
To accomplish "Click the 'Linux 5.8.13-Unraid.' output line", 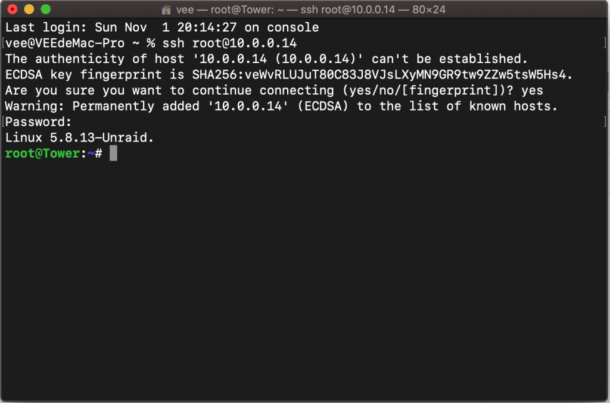I will pyautogui.click(x=79, y=137).
